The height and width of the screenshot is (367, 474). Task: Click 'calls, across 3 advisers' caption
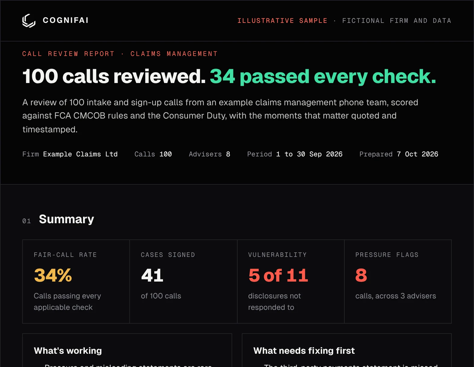[x=396, y=296]
